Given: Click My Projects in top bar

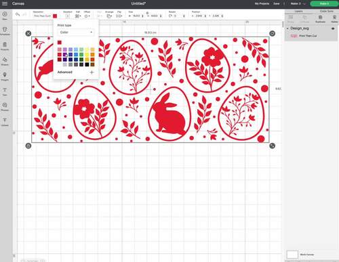Looking at the screenshot, I should (x=262, y=3).
